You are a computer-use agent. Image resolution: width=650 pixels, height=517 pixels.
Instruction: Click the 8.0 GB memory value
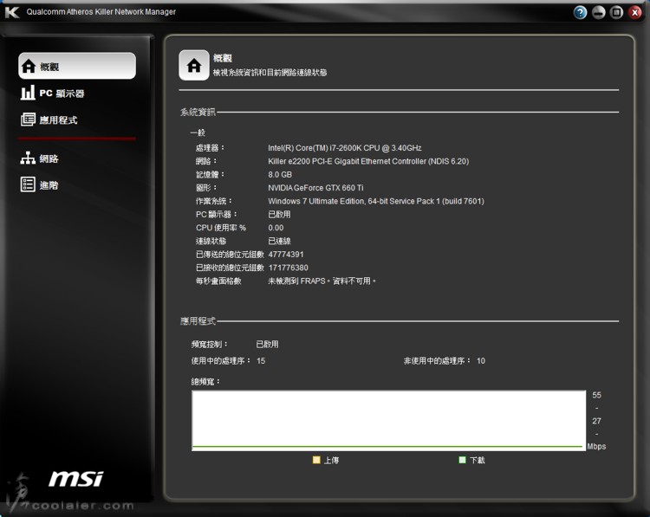(280, 174)
